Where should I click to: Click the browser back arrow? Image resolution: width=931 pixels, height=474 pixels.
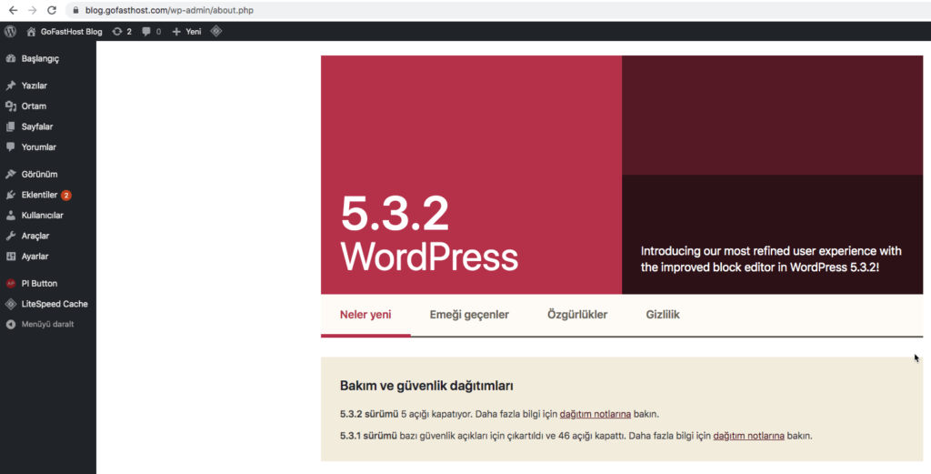pyautogui.click(x=13, y=10)
